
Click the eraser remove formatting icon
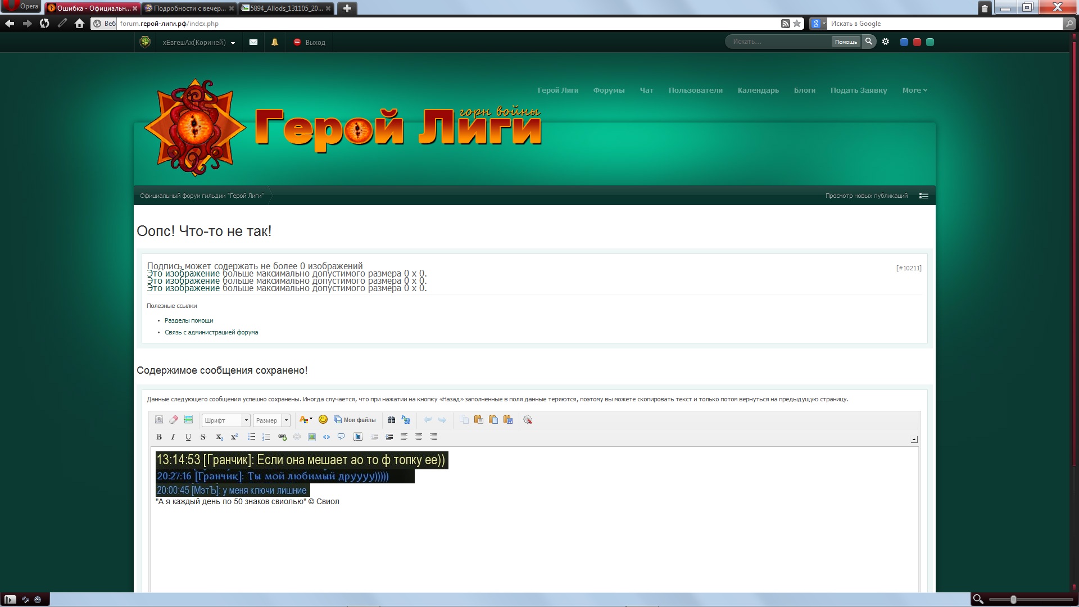click(174, 419)
